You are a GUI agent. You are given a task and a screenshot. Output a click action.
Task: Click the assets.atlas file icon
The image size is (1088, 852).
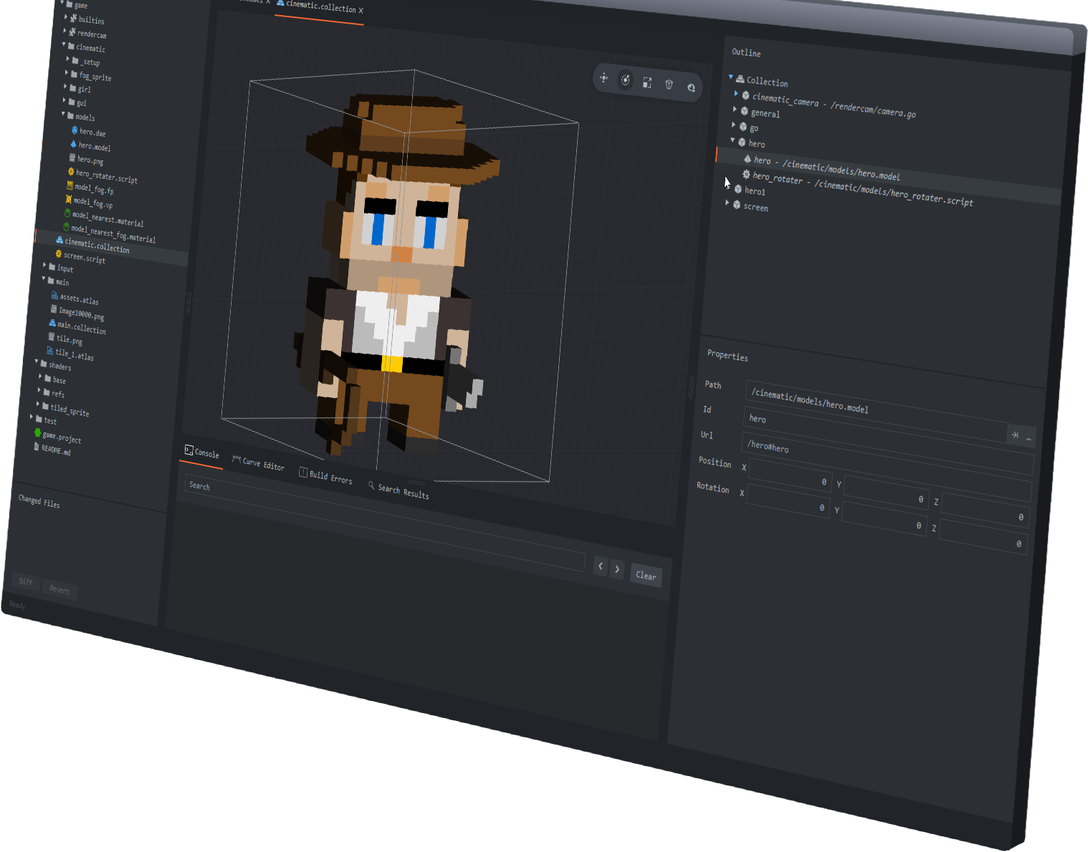point(54,295)
